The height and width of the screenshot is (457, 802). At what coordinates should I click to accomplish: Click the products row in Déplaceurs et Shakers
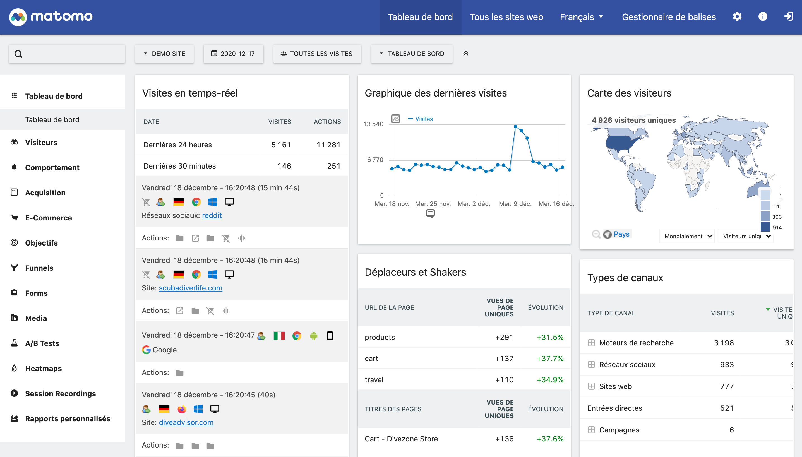464,337
